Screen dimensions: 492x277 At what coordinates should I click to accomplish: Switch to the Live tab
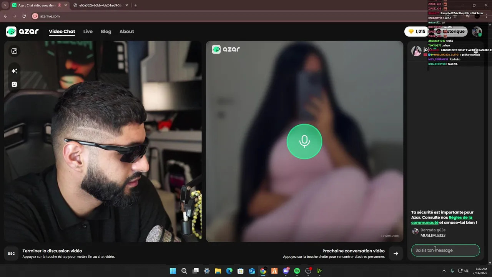coord(88,32)
